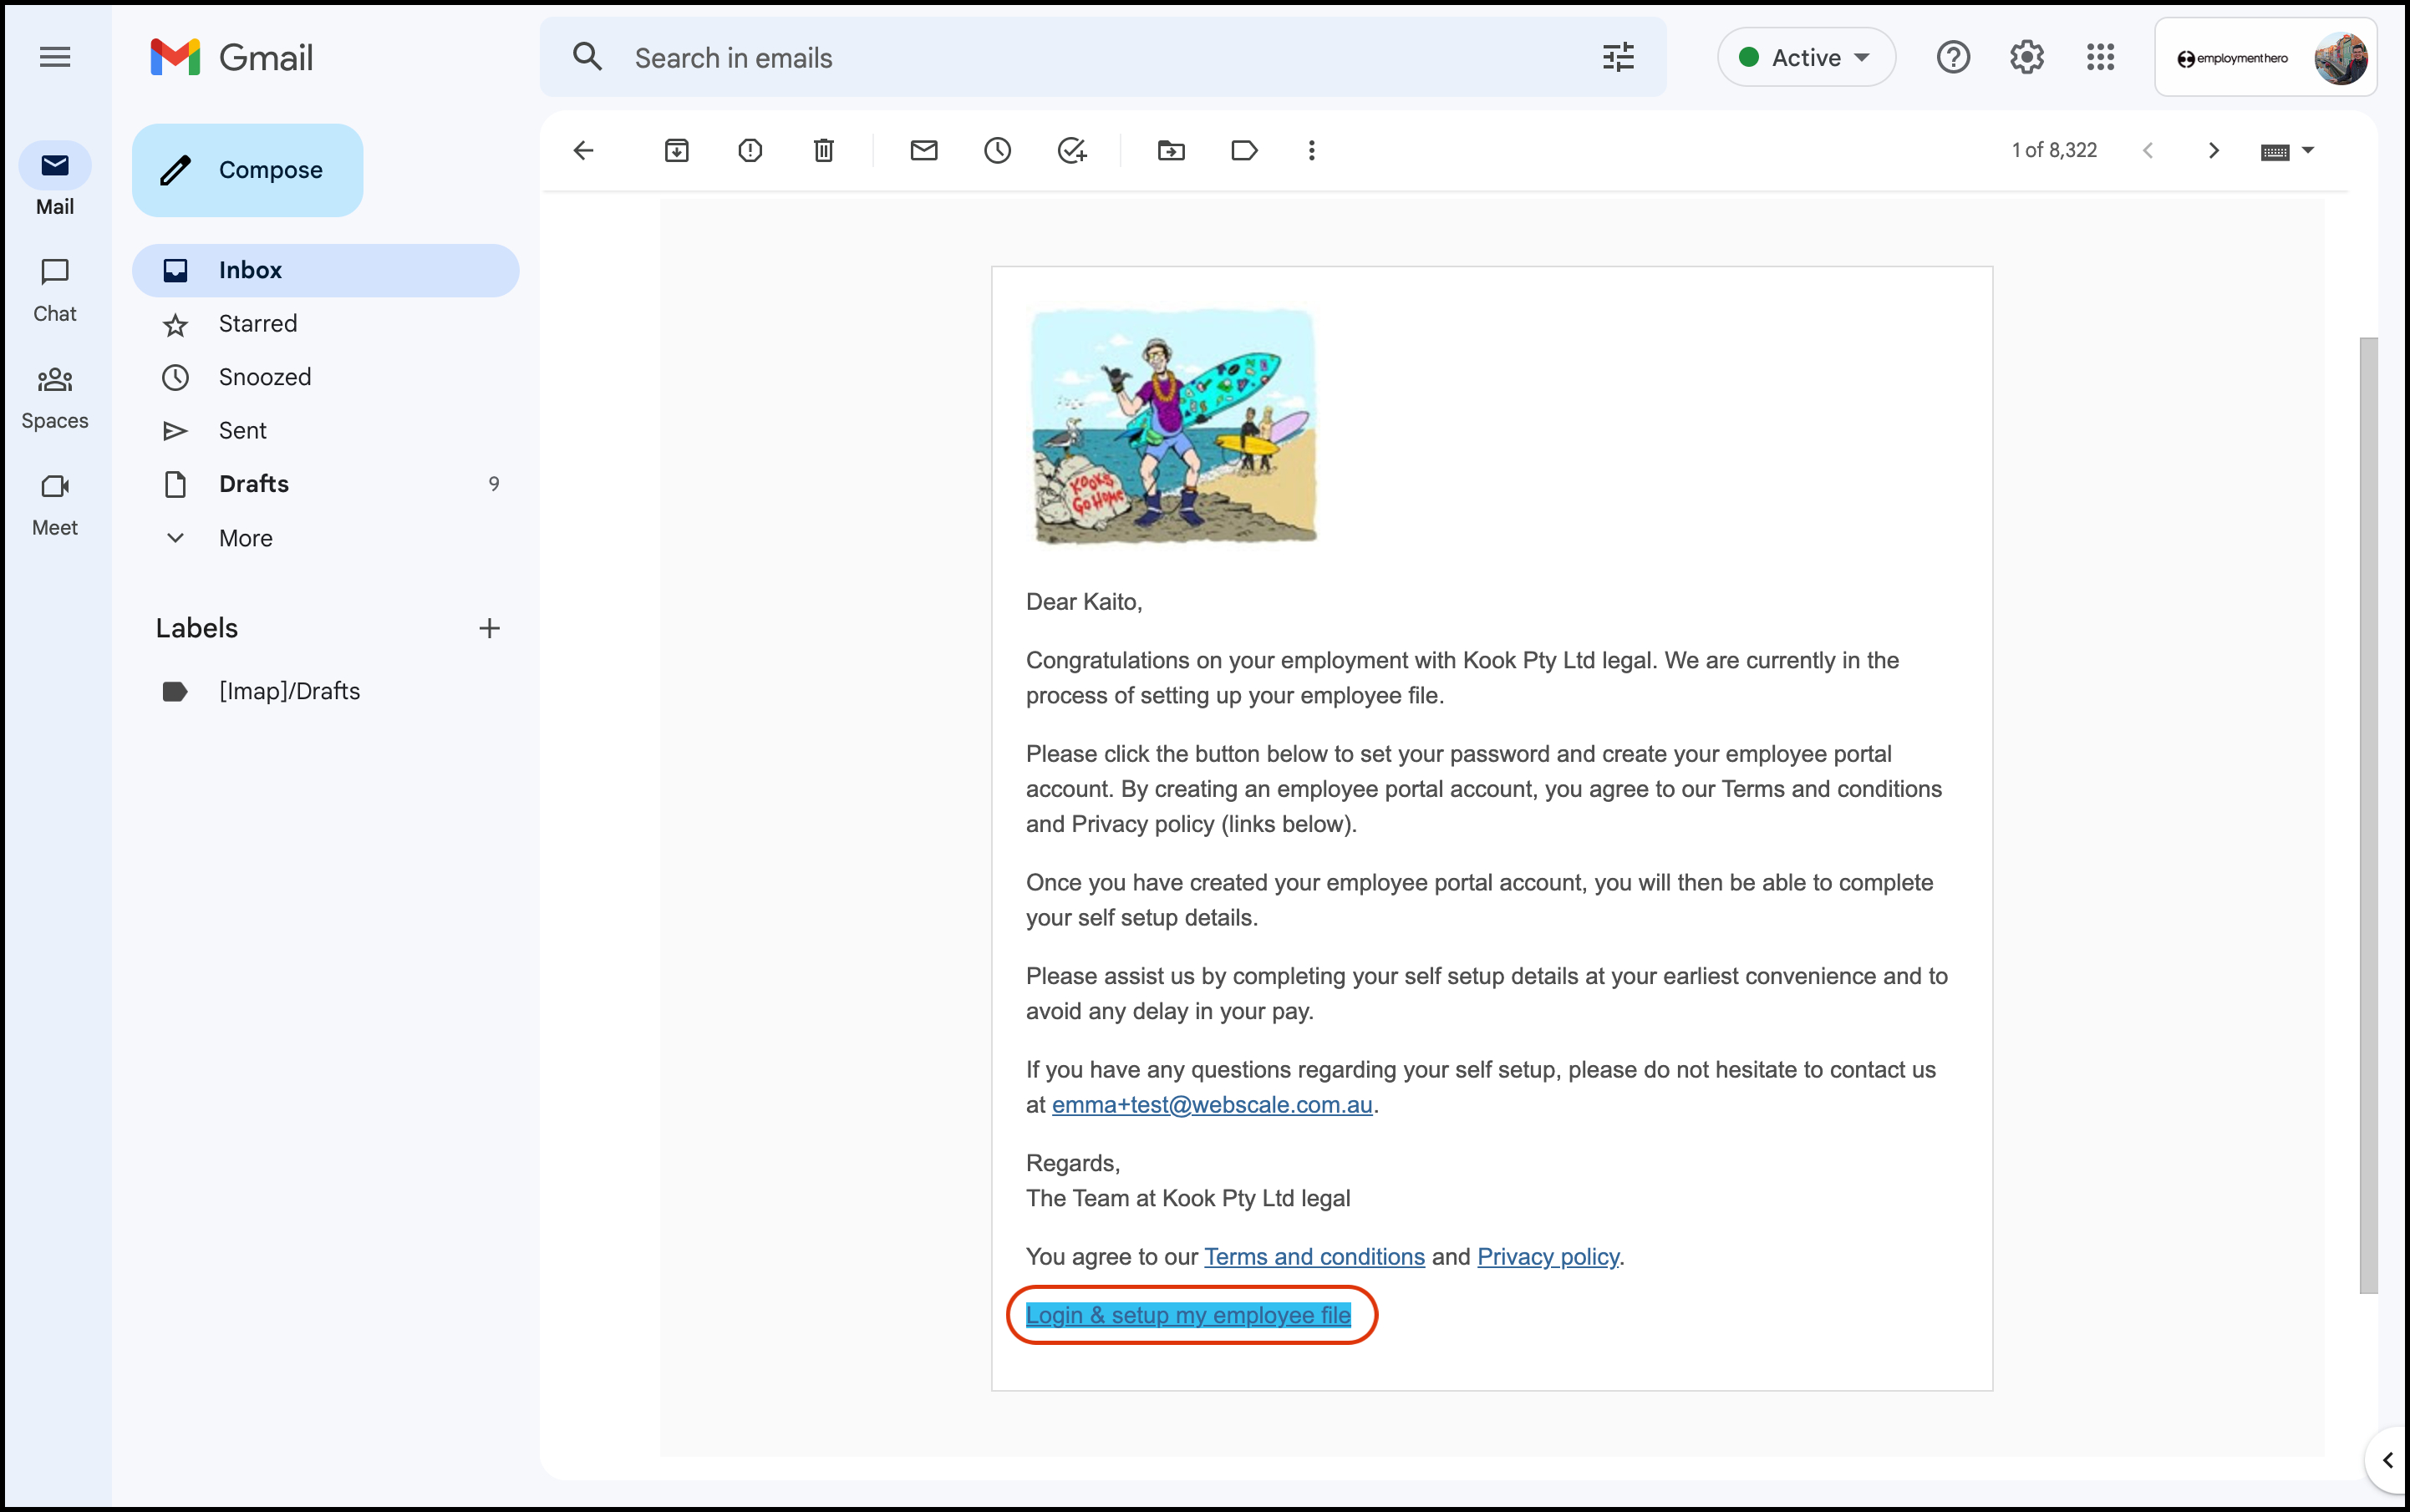Archive this email using the toolbar icon
Screen dimensions: 2410x1512
[676, 151]
